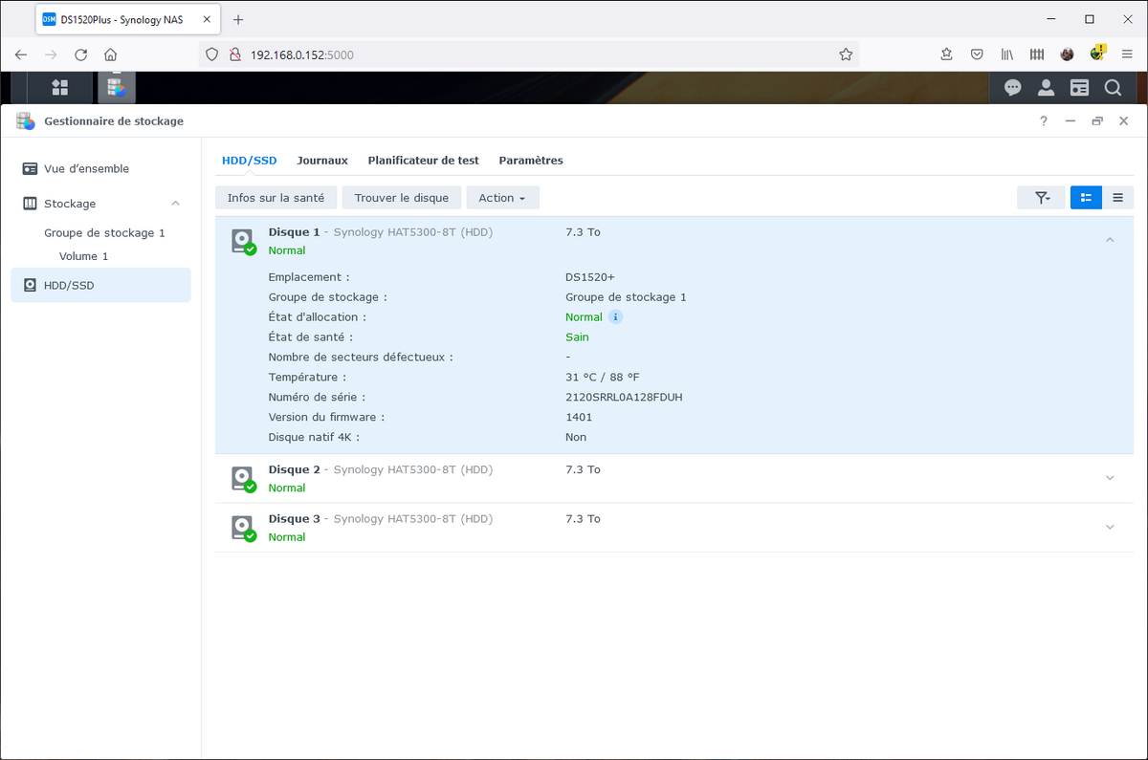Switch to the Journaux tab
The height and width of the screenshot is (760, 1148).
(x=322, y=161)
